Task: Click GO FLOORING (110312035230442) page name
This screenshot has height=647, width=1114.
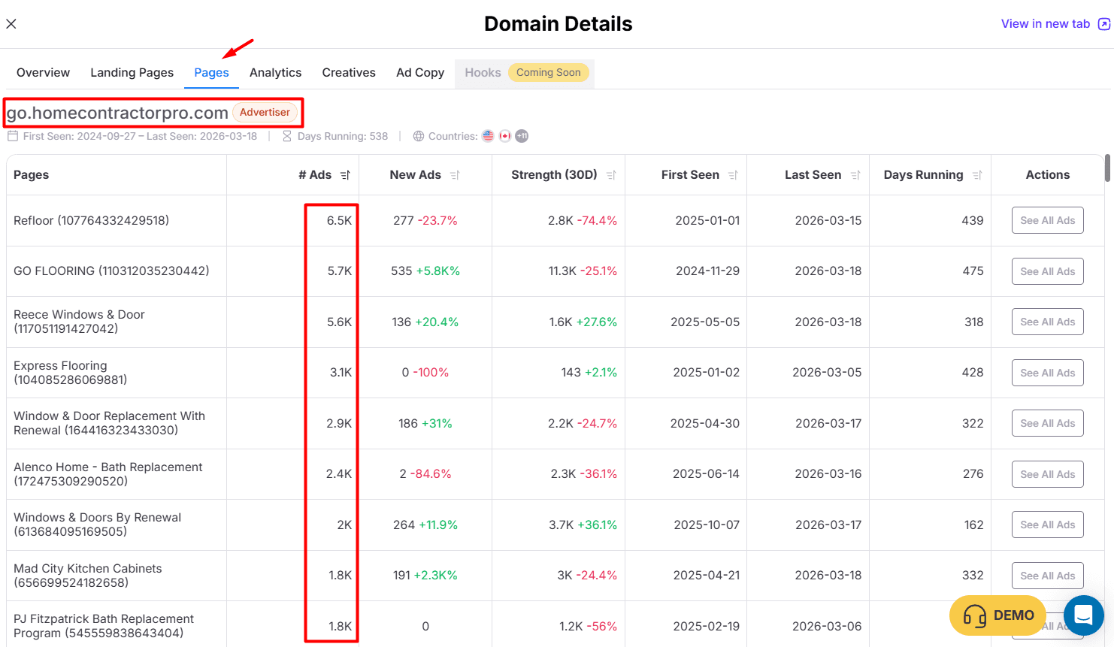Action: click(x=111, y=271)
